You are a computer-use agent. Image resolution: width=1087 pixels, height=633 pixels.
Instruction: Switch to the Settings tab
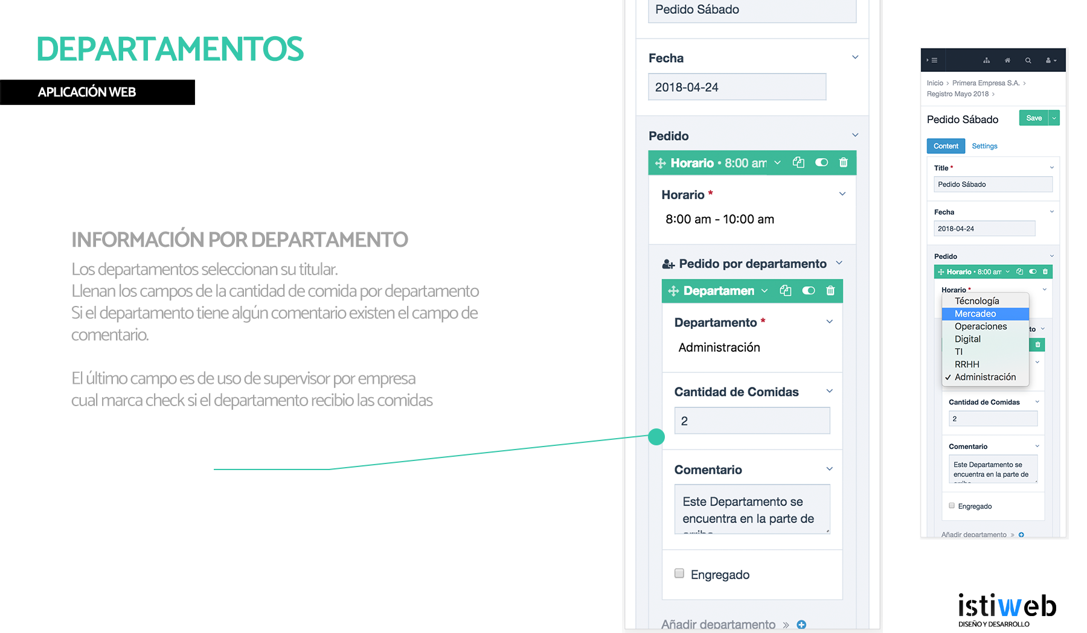984,146
